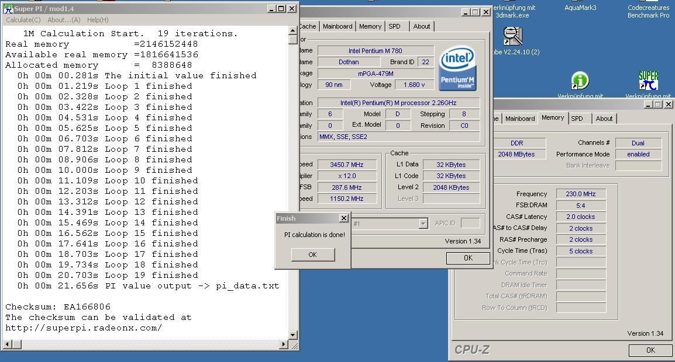This screenshot has width=675, height=362.
Task: Click the bus speed value 1150.2 MHz
Action: (x=346, y=199)
